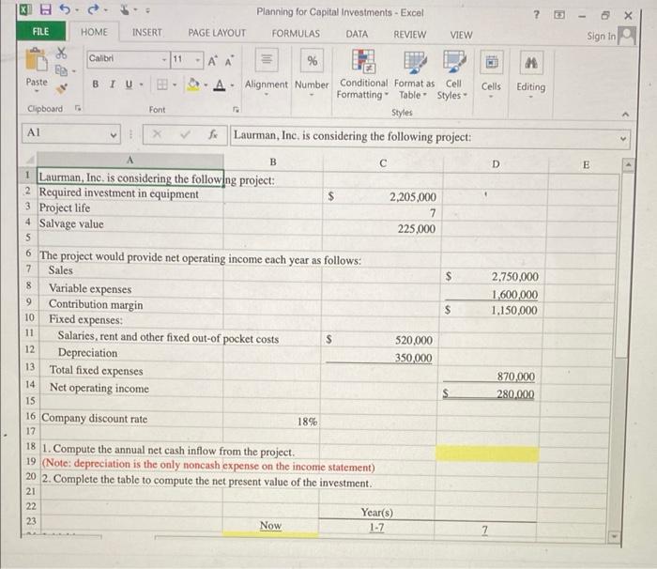657x569 pixels.
Task: Toggle Underline formatting
Action: pos(130,85)
